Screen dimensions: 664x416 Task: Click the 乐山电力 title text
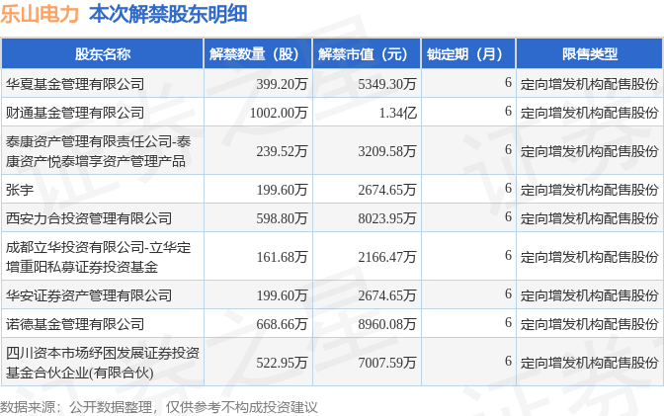click(x=40, y=14)
